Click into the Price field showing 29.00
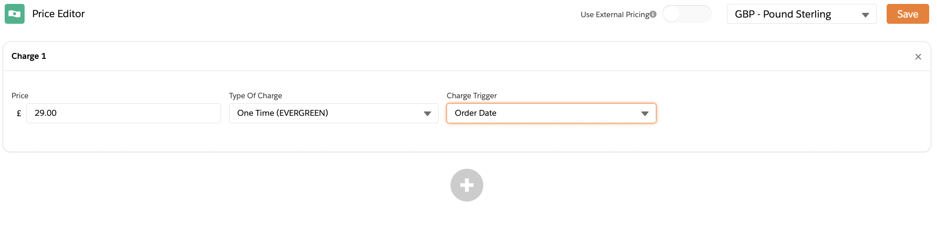937x244 pixels. tap(123, 113)
